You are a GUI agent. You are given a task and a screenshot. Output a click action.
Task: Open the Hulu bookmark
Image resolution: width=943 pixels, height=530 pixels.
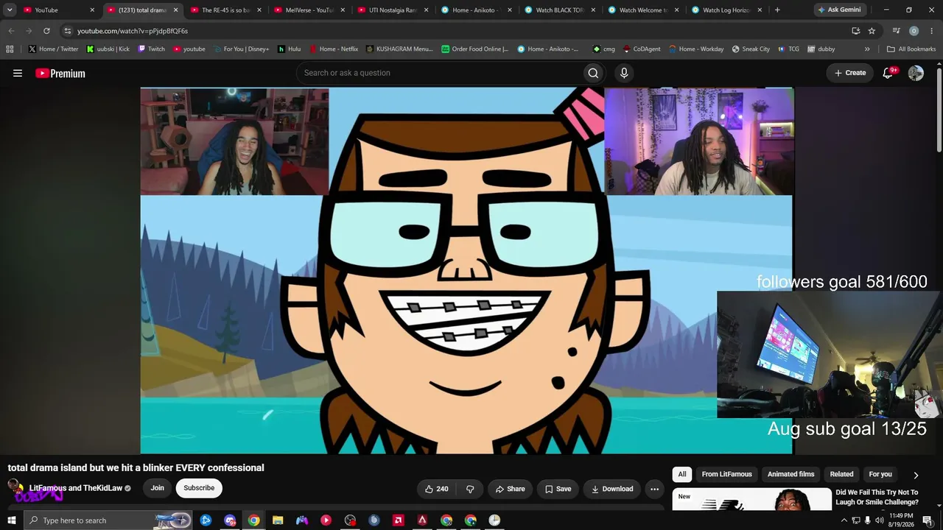[x=290, y=49]
